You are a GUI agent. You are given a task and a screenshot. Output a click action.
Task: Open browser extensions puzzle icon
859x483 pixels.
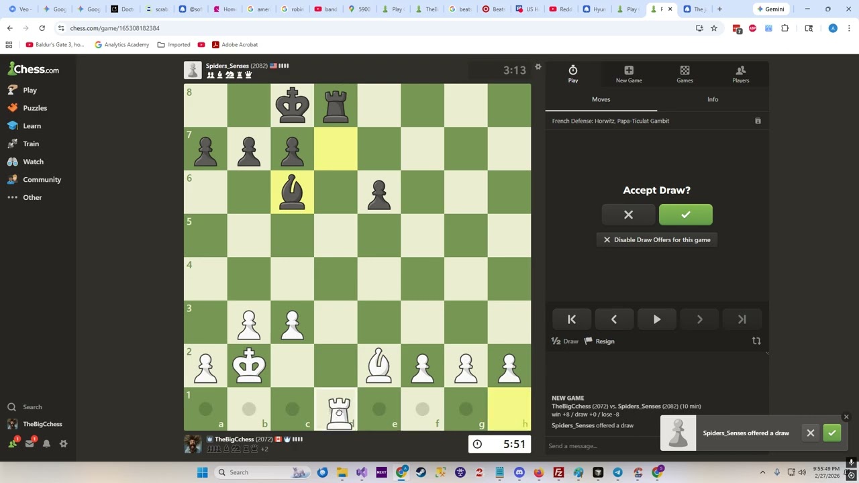[785, 28]
